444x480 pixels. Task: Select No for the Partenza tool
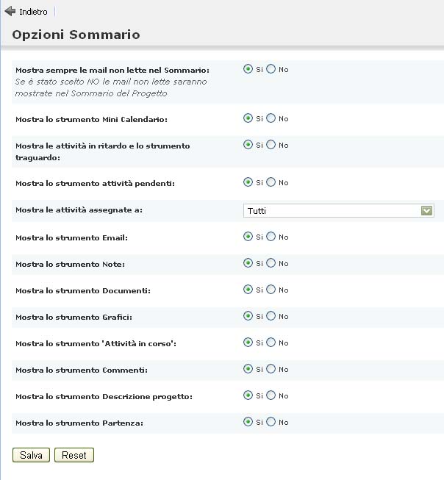tap(271, 422)
